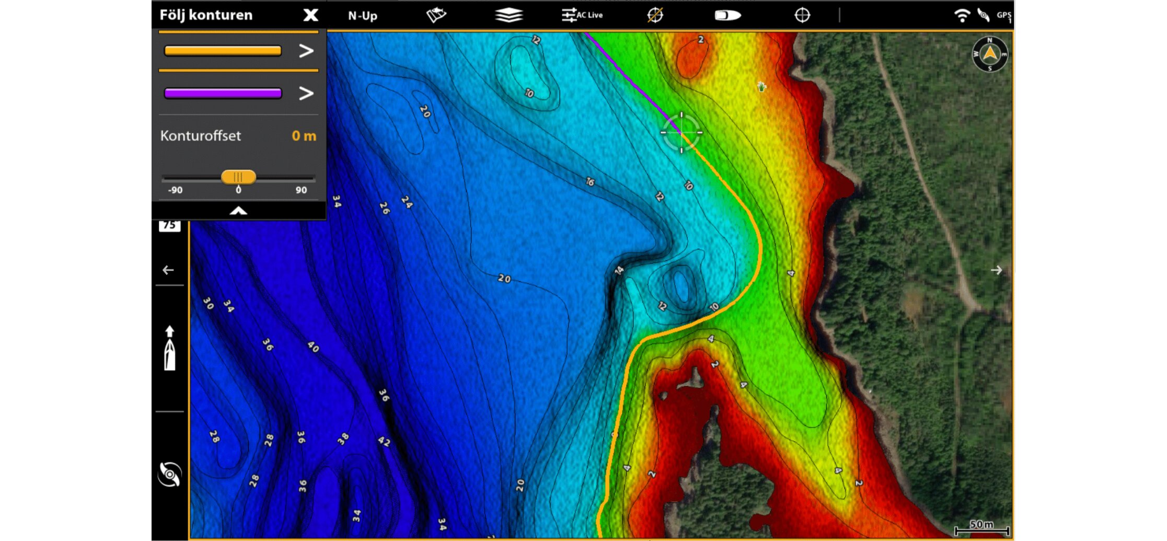The image size is (1167, 541).
Task: Click the Konturoffset slider handle
Action: click(238, 177)
